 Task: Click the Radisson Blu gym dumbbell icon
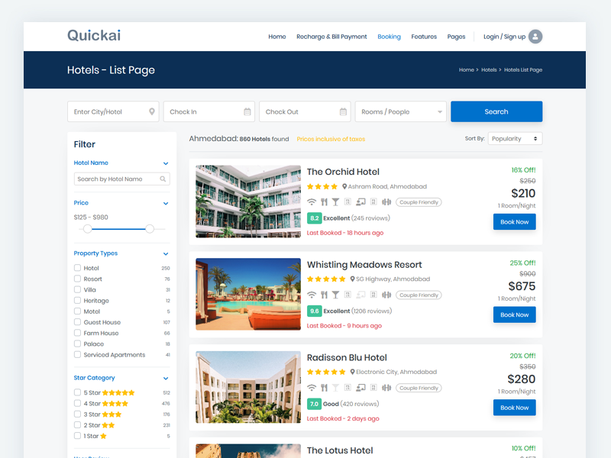(386, 388)
